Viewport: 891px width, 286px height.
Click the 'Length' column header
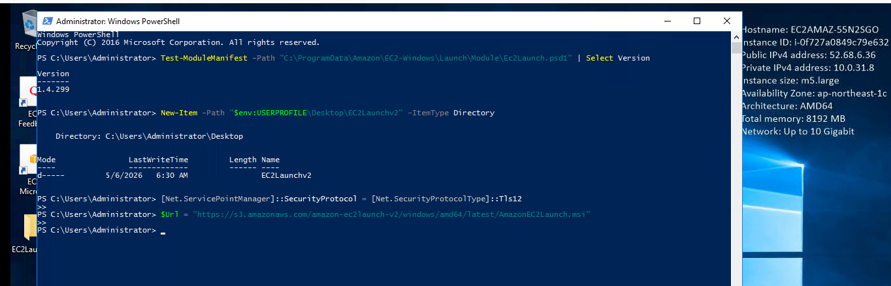(243, 160)
